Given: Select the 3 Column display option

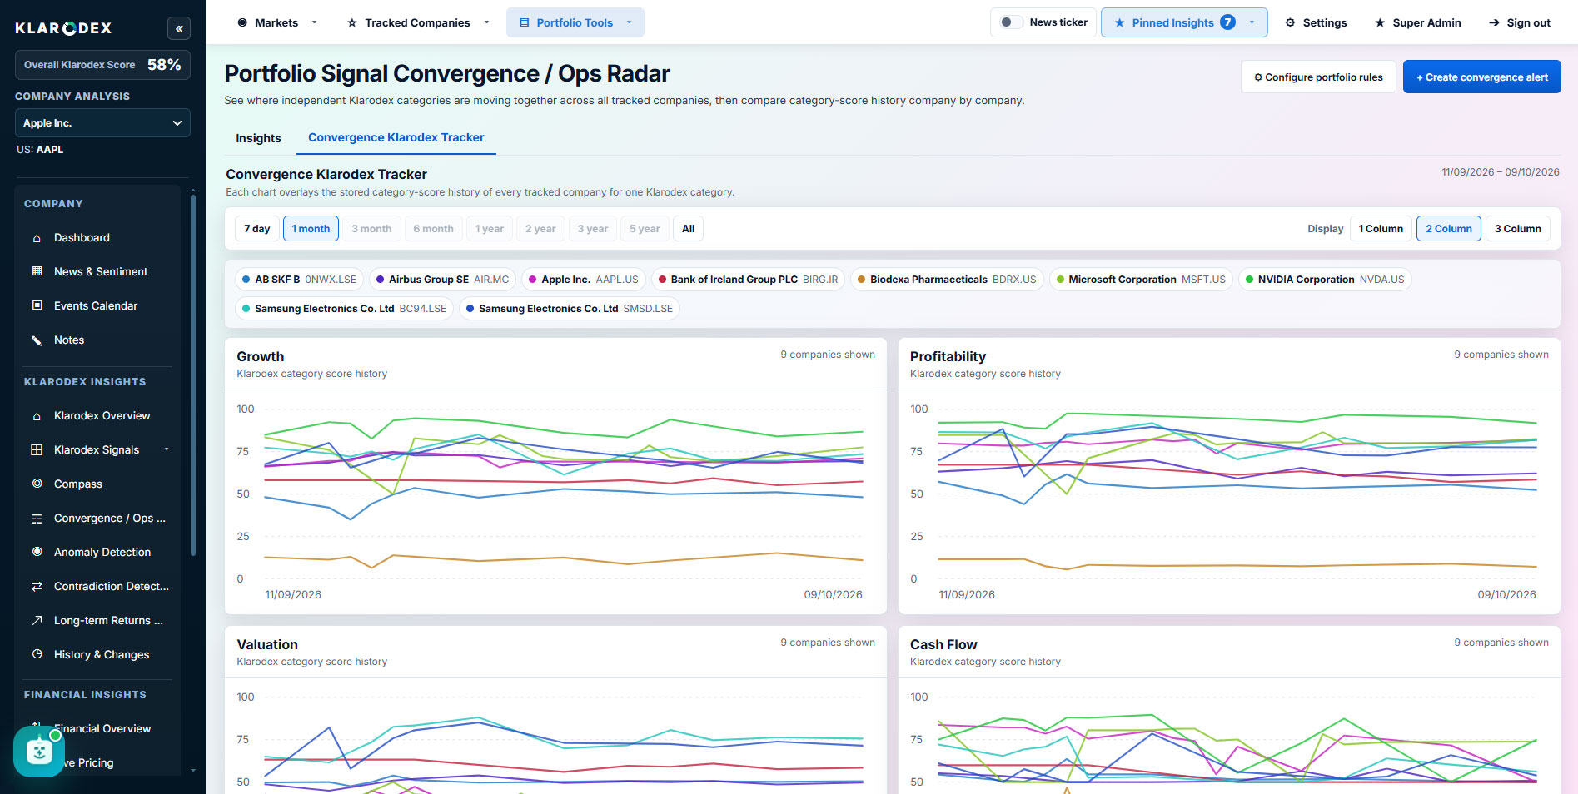Looking at the screenshot, I should 1517,229.
